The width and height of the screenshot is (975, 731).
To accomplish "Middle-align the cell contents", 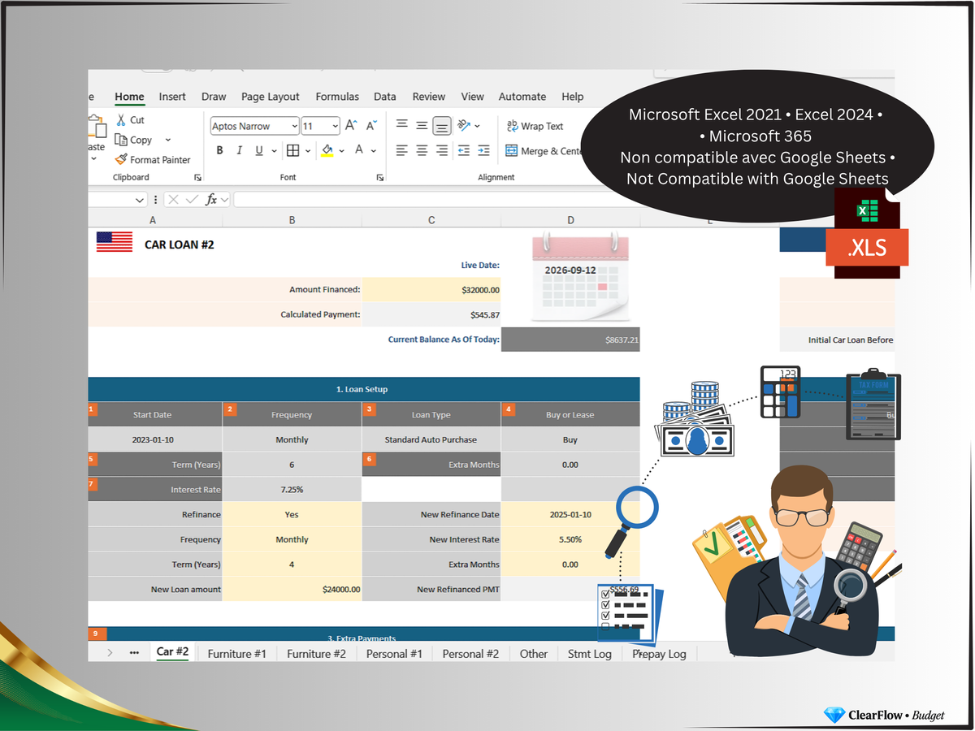I will click(x=422, y=125).
